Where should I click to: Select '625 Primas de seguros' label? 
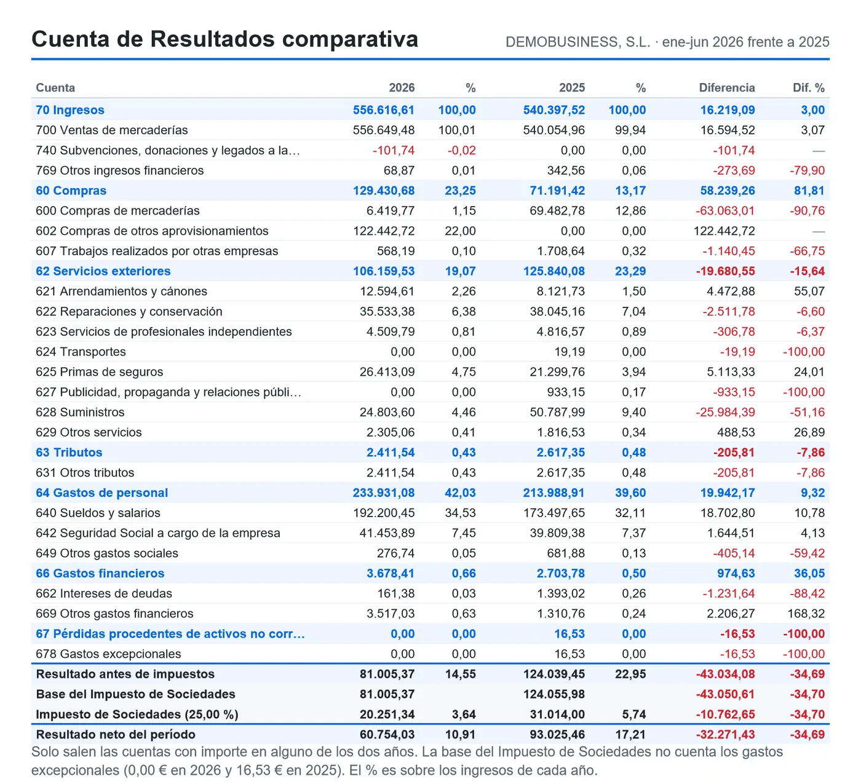(x=100, y=372)
